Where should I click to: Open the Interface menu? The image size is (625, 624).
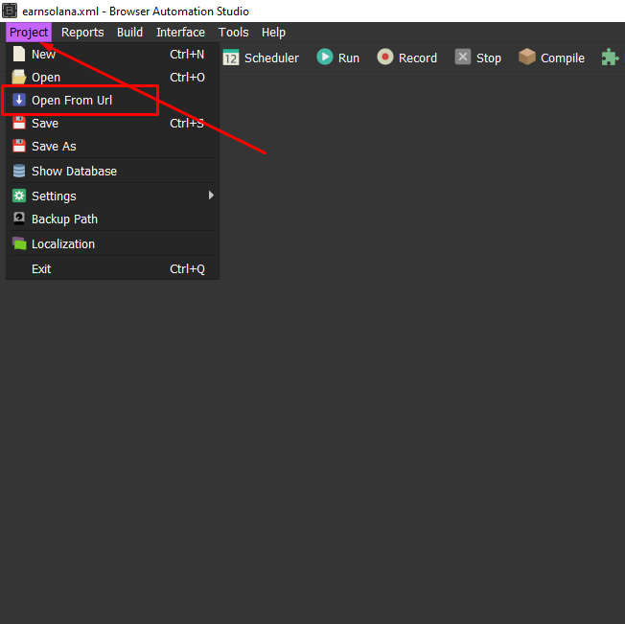(180, 33)
